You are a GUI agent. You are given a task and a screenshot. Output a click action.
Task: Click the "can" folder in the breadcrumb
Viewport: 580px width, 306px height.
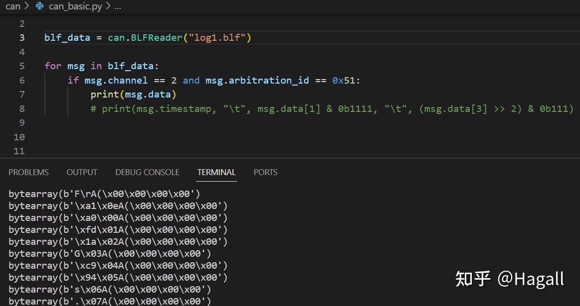tap(12, 6)
